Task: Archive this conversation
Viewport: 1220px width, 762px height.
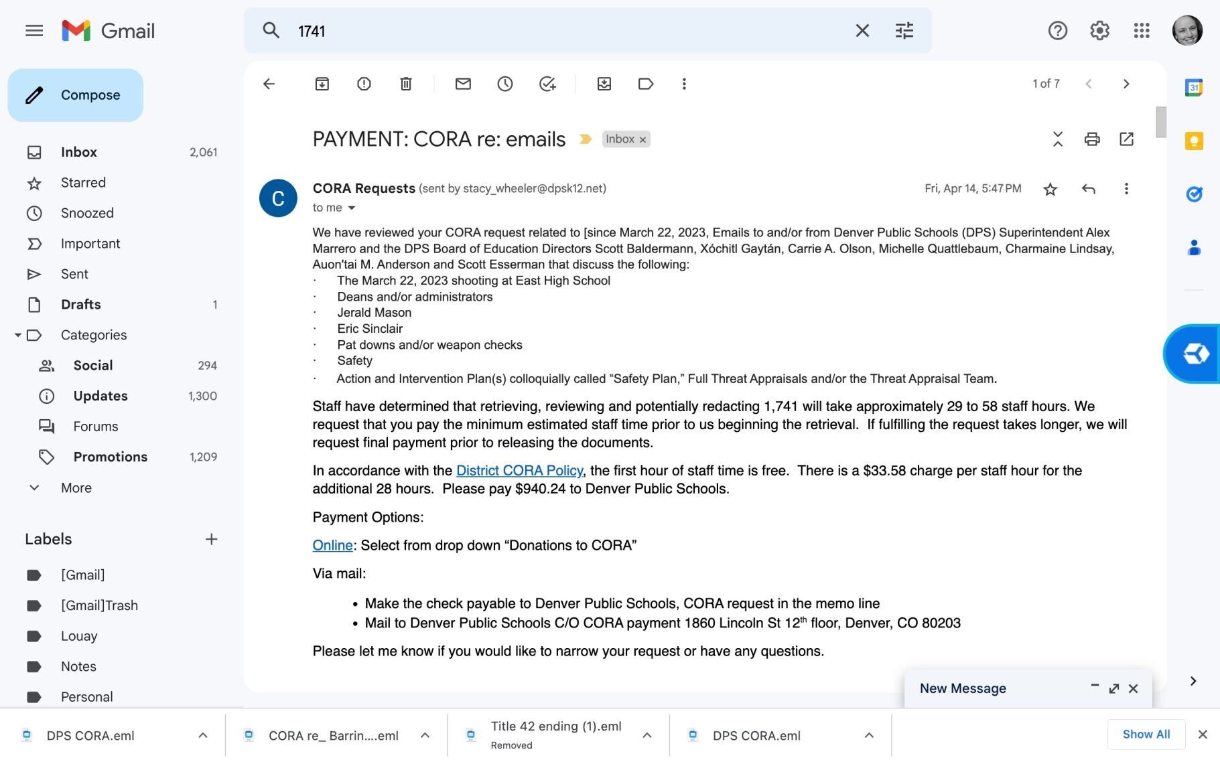Action: (322, 84)
